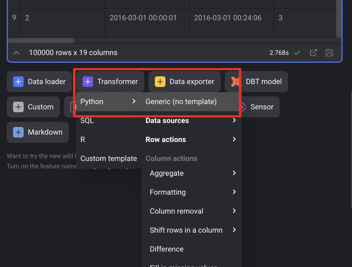Click the Data loader plus icon
352x267 pixels.
(18, 82)
